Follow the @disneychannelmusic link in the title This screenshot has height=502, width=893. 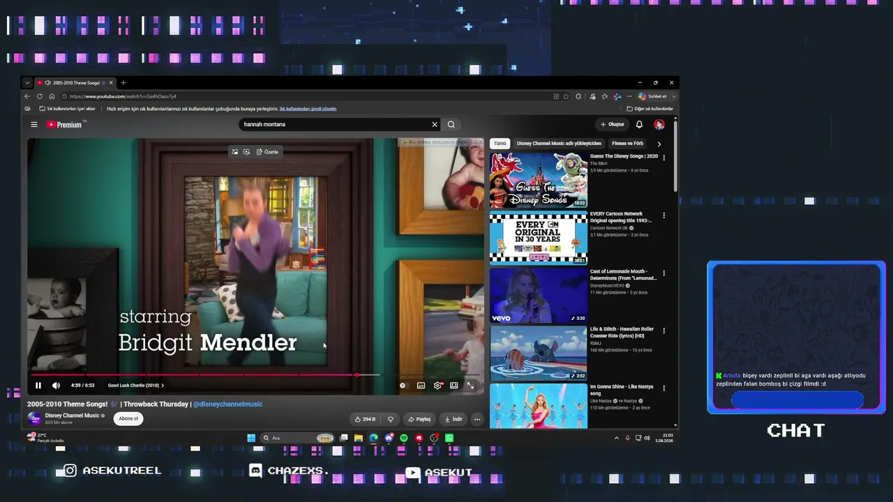click(x=227, y=404)
